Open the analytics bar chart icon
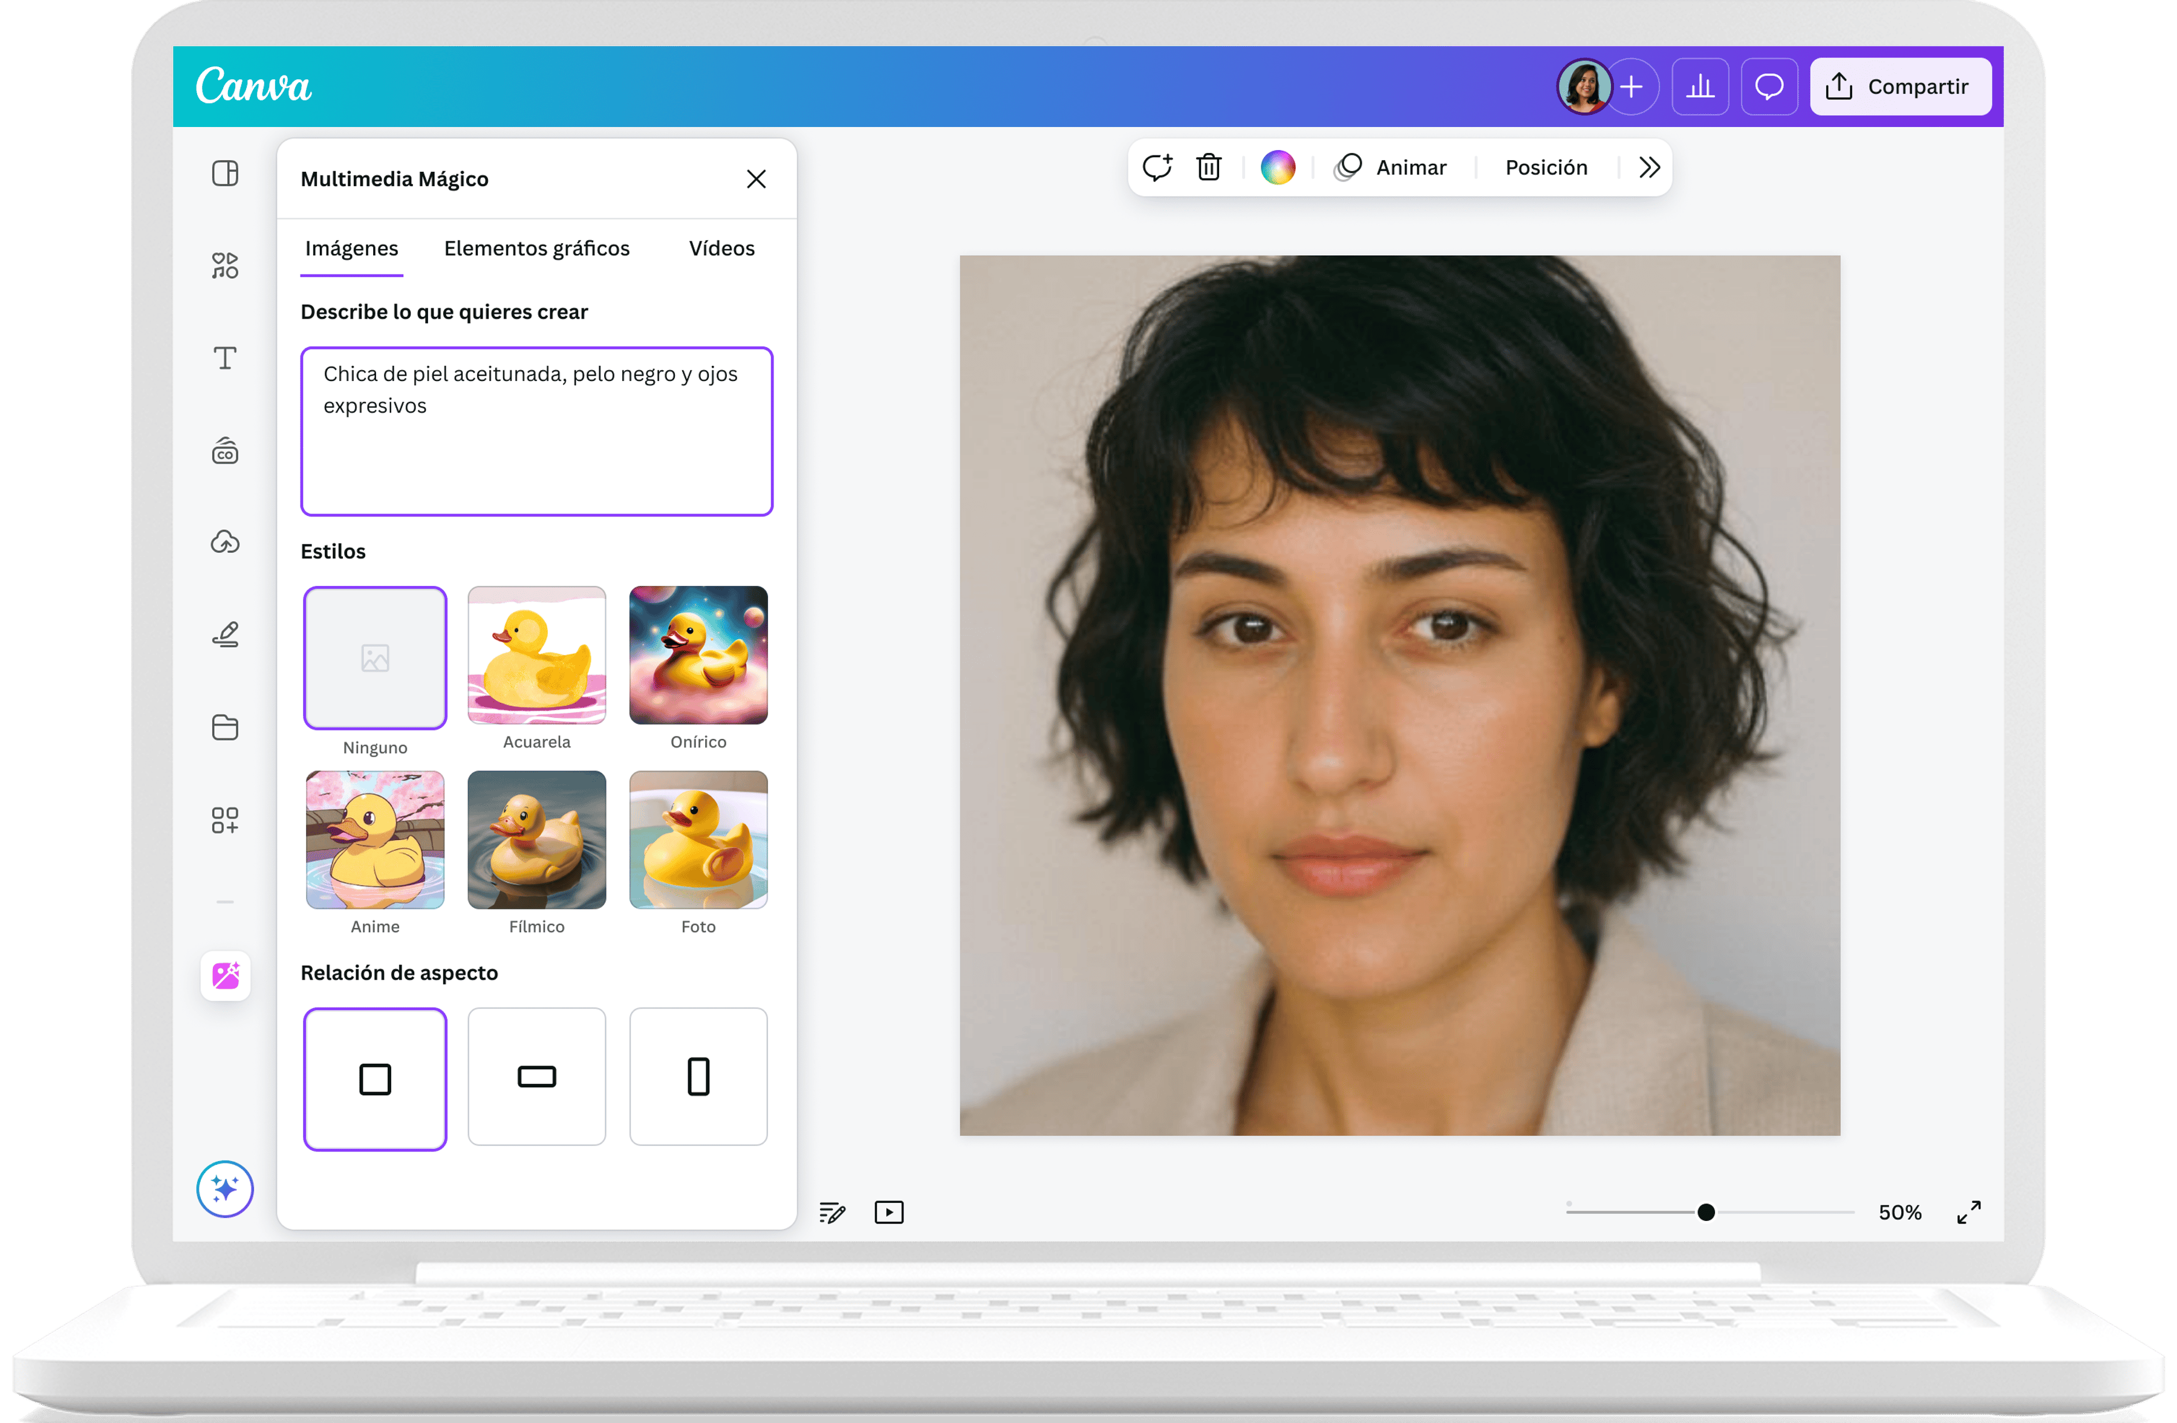The width and height of the screenshot is (2177, 1423). pyautogui.click(x=1700, y=87)
